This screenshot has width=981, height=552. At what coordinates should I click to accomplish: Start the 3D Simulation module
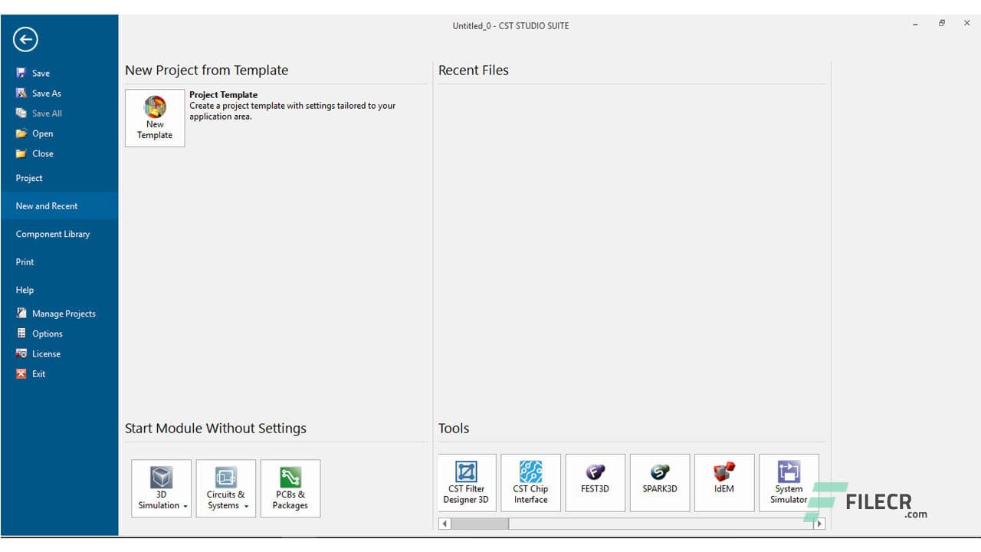(x=161, y=483)
